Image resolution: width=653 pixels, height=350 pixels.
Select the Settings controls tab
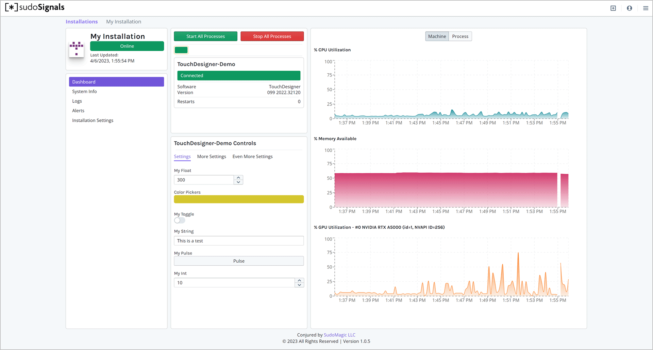point(182,157)
